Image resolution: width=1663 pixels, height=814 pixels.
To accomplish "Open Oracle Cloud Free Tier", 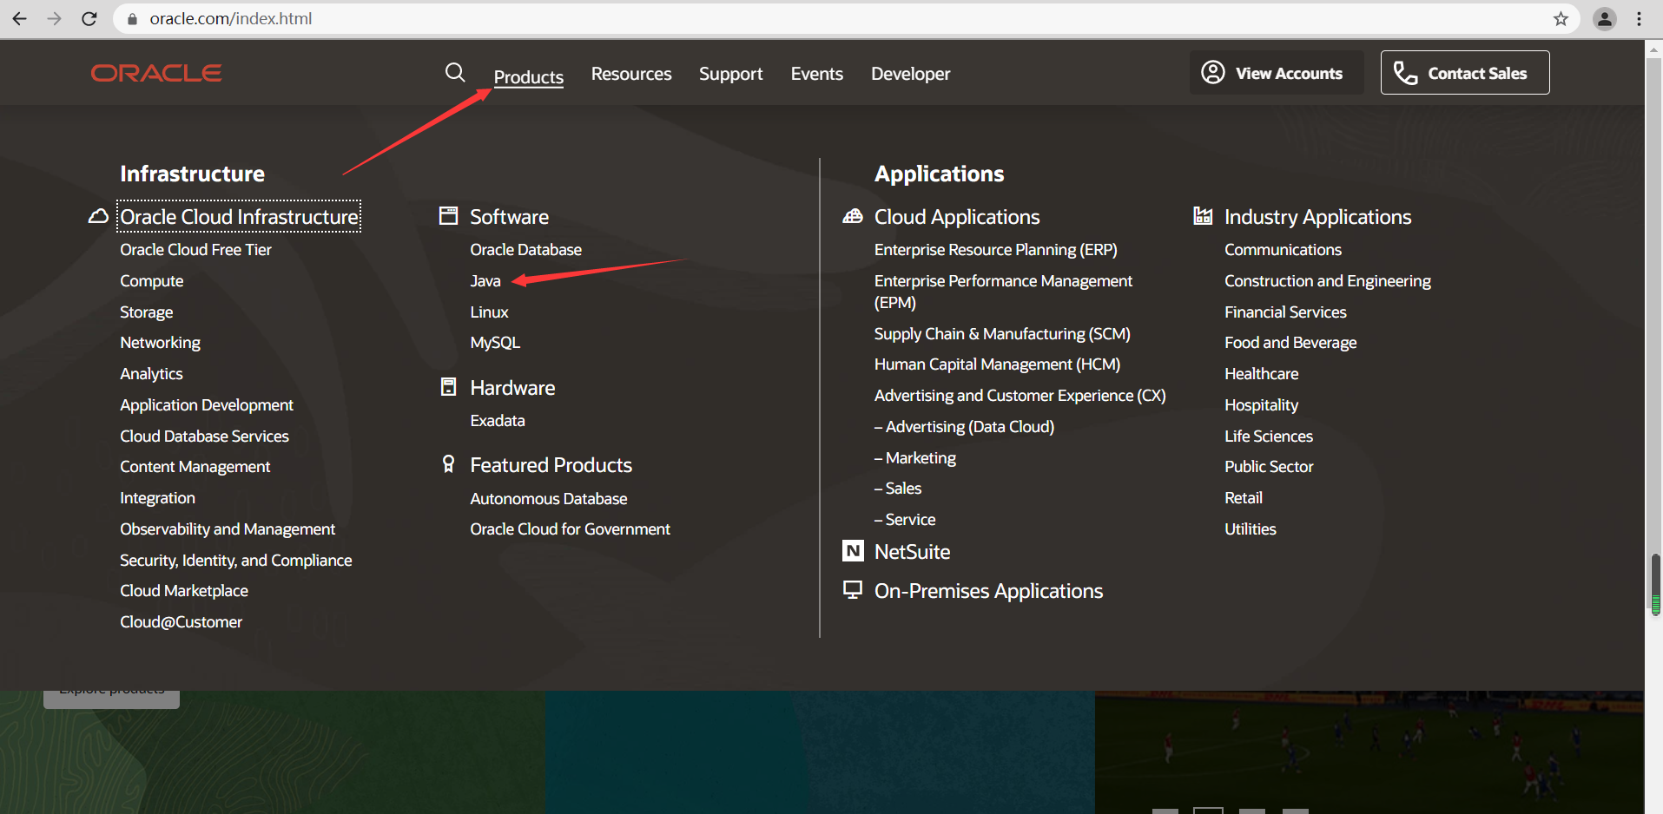I will click(x=196, y=250).
